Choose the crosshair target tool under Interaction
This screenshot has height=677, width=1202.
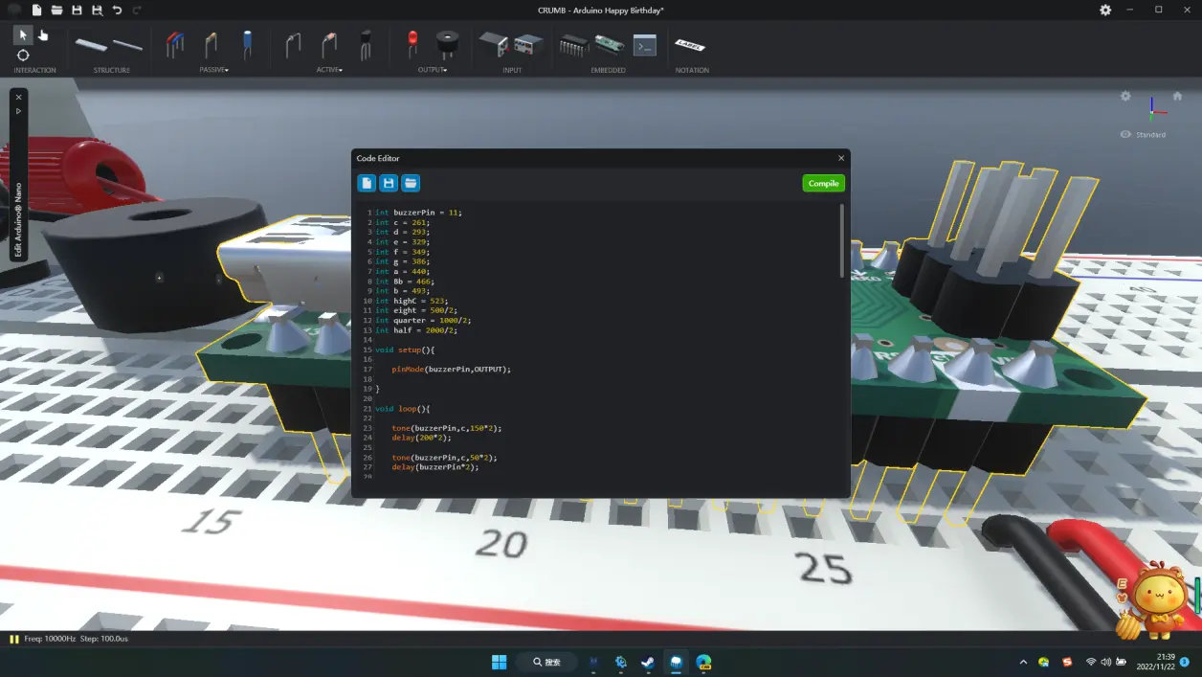point(23,56)
